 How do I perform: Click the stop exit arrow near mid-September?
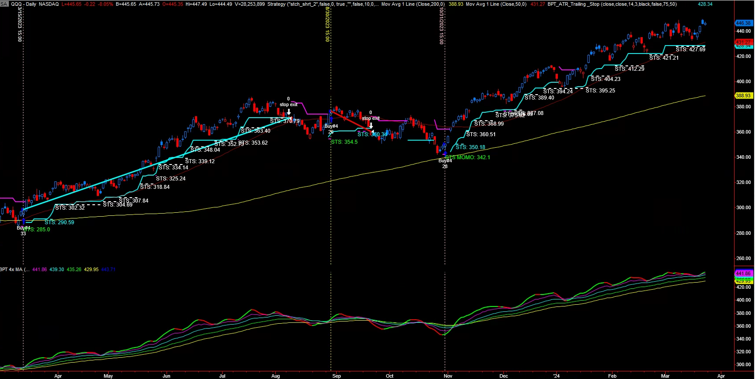tap(371, 126)
